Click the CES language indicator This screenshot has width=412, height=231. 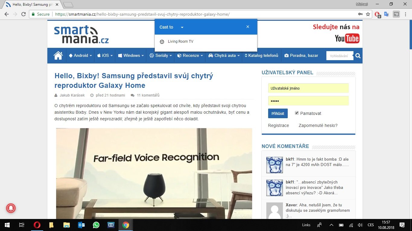[371, 225]
